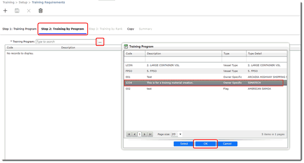The height and width of the screenshot is (163, 304).
Task: Select Step 2: Training by Program tab
Action: pyautogui.click(x=62, y=29)
